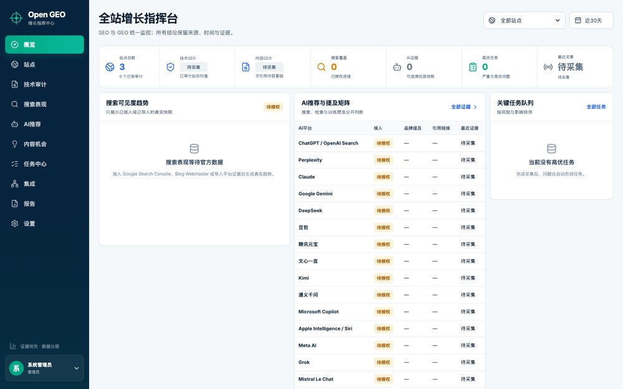Click the 最近证据 column header
The height and width of the screenshot is (389, 623).
470,128
